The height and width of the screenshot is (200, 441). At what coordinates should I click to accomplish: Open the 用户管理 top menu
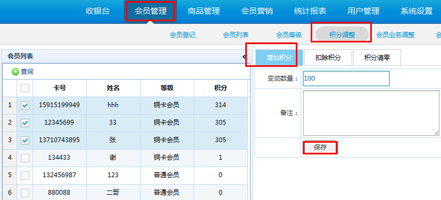[363, 11]
